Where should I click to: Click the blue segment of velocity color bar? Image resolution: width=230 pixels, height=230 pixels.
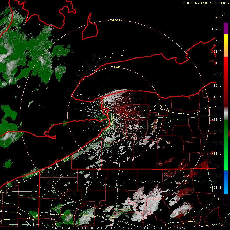[226, 182]
